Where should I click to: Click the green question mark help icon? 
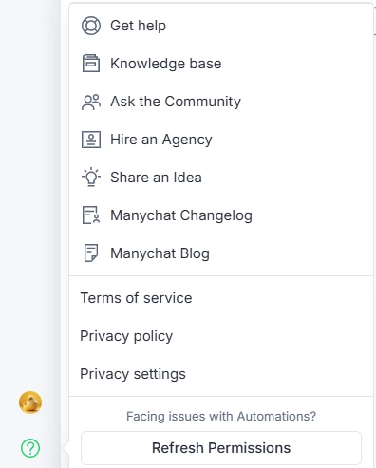(30, 448)
